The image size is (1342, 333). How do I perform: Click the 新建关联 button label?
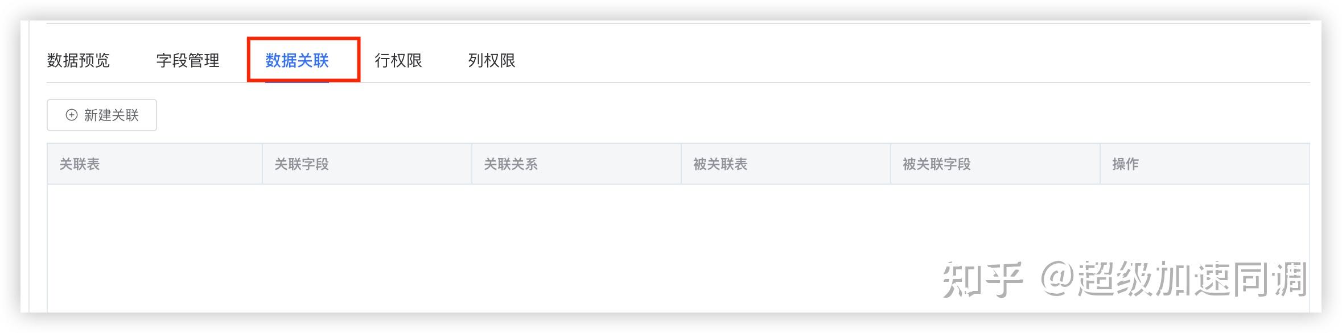point(112,115)
